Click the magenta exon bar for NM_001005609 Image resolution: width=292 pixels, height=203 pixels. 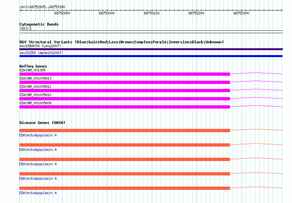click(x=125, y=107)
